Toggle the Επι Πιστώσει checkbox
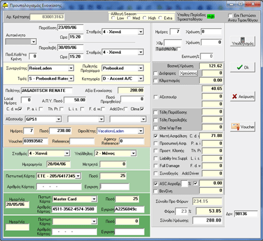263x241 pixels. 230,16
